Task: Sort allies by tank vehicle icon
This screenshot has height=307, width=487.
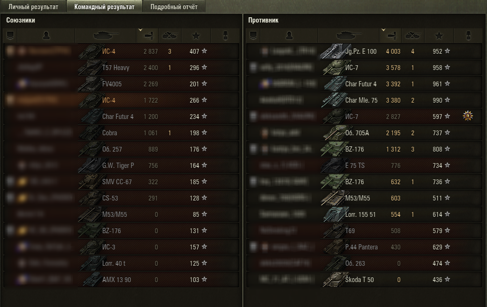Action: (106, 35)
